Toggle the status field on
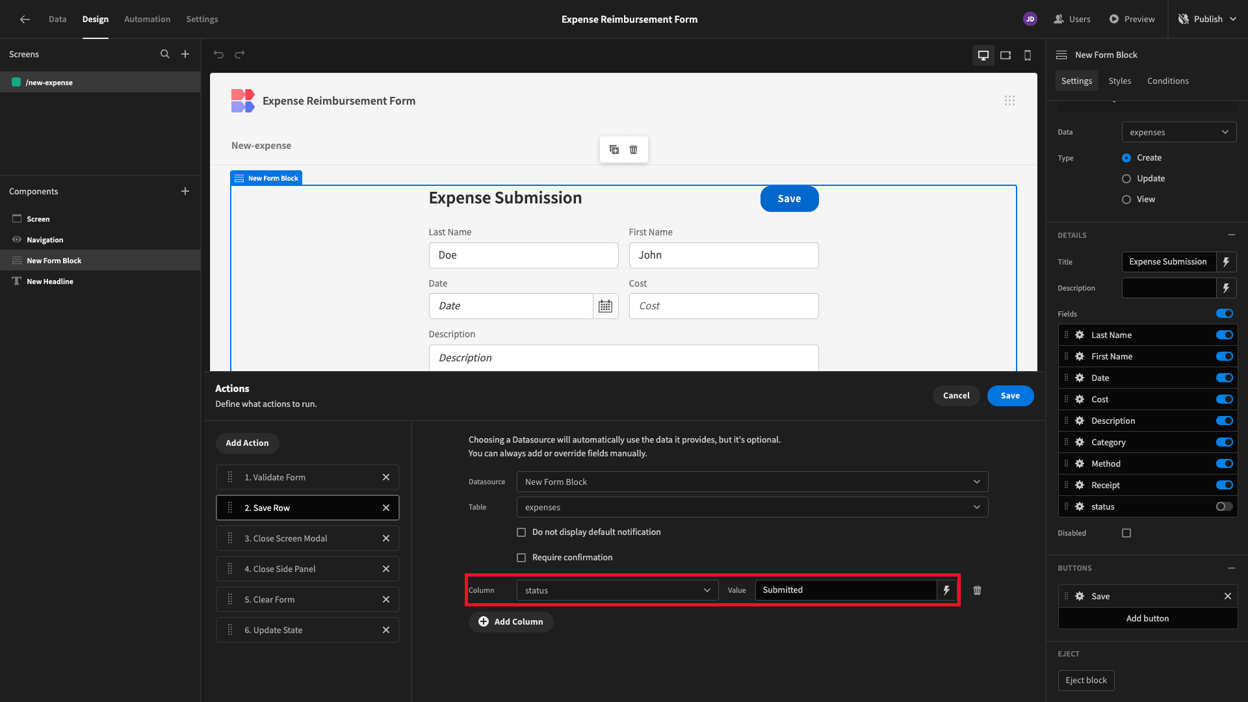This screenshot has width=1248, height=702. [x=1225, y=506]
